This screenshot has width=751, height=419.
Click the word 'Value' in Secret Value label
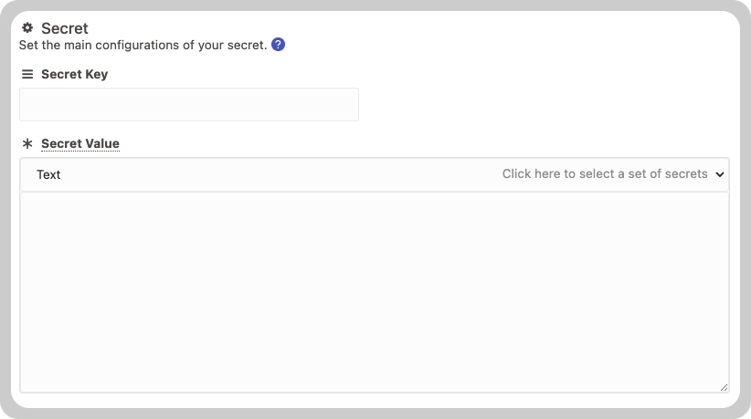(100, 143)
